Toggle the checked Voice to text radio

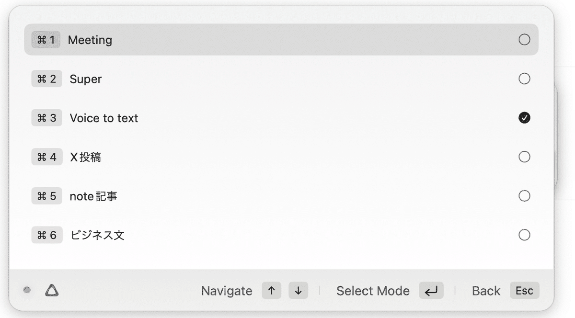pyautogui.click(x=524, y=118)
